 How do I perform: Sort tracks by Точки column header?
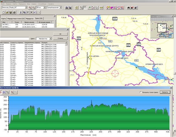click(17, 22)
